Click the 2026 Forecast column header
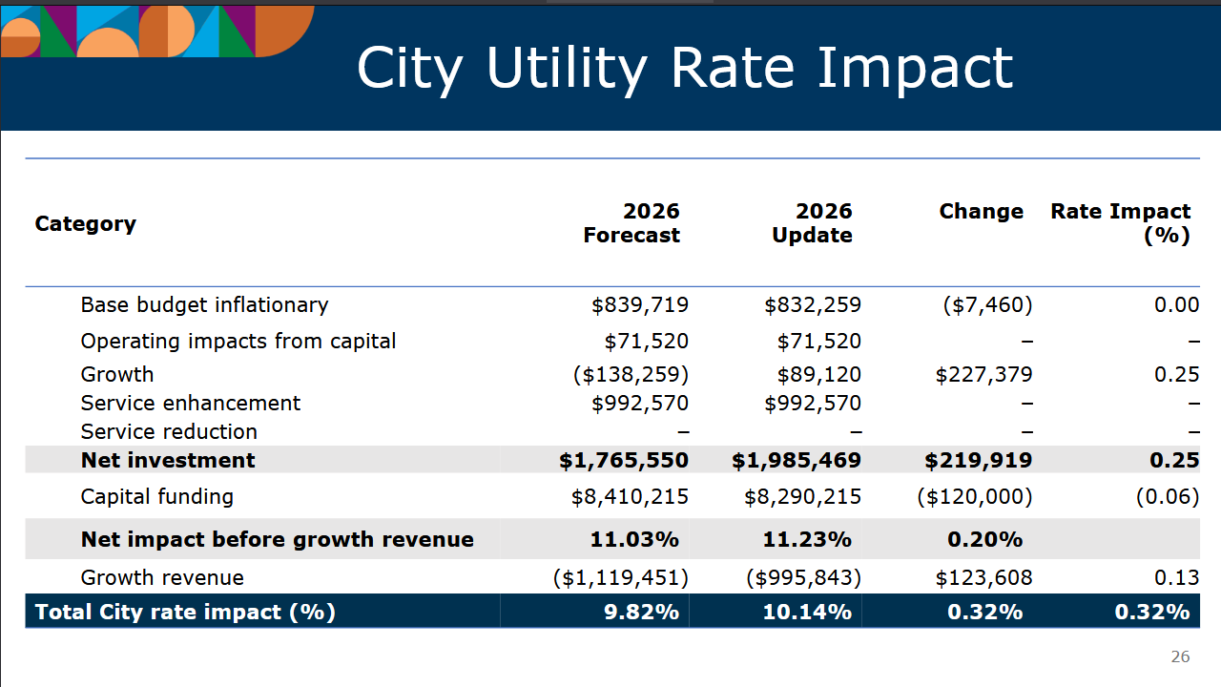Viewport: 1221px width, 687px height. click(631, 223)
